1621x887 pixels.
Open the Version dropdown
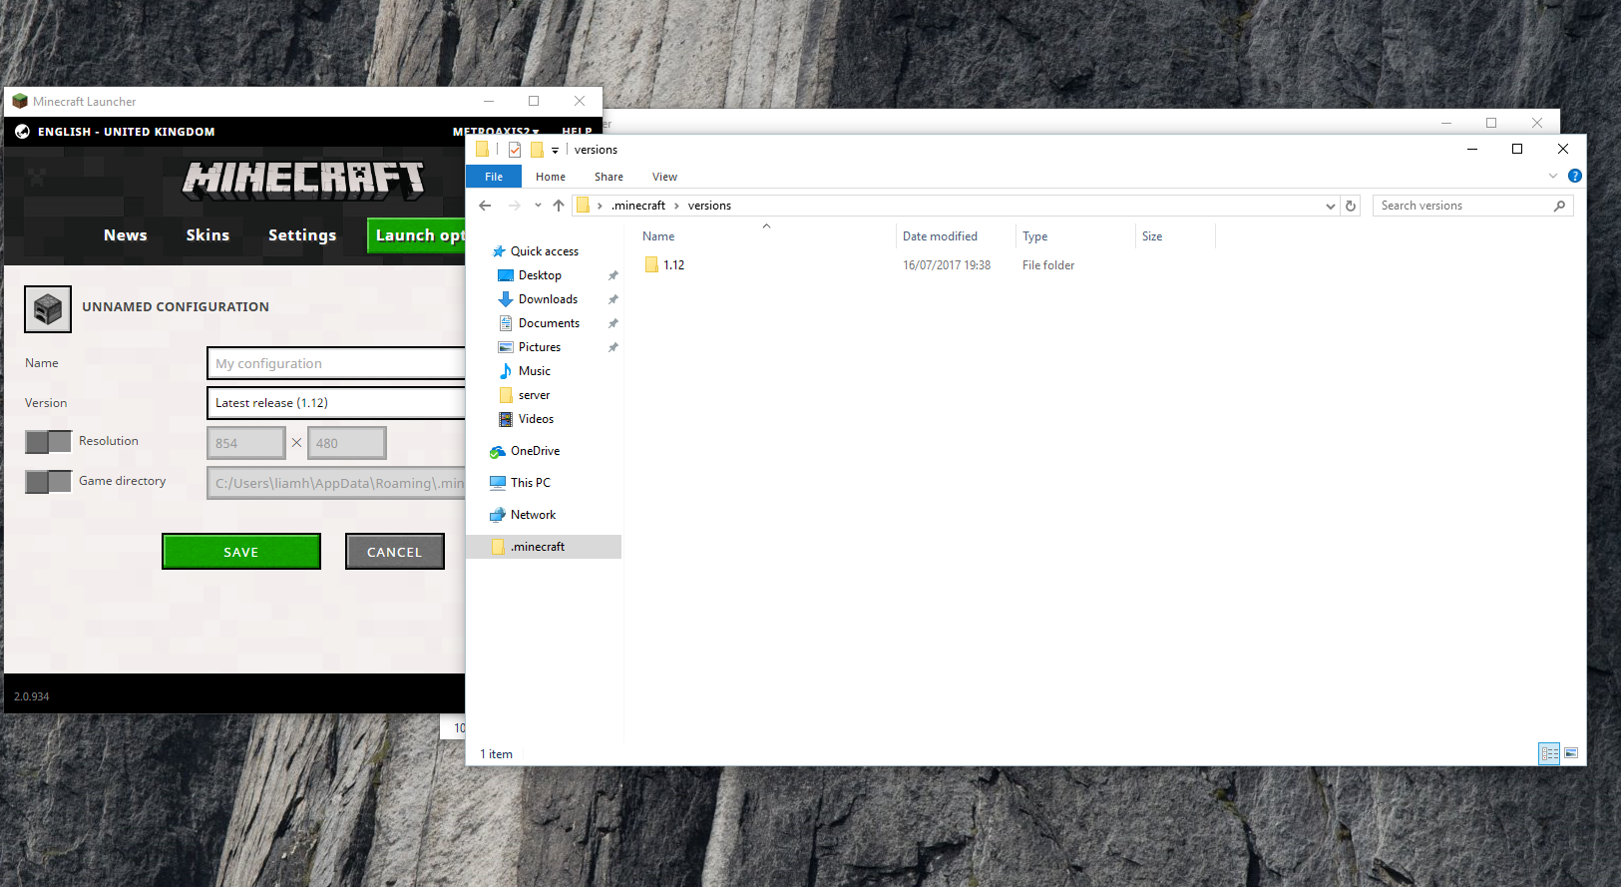click(x=335, y=403)
